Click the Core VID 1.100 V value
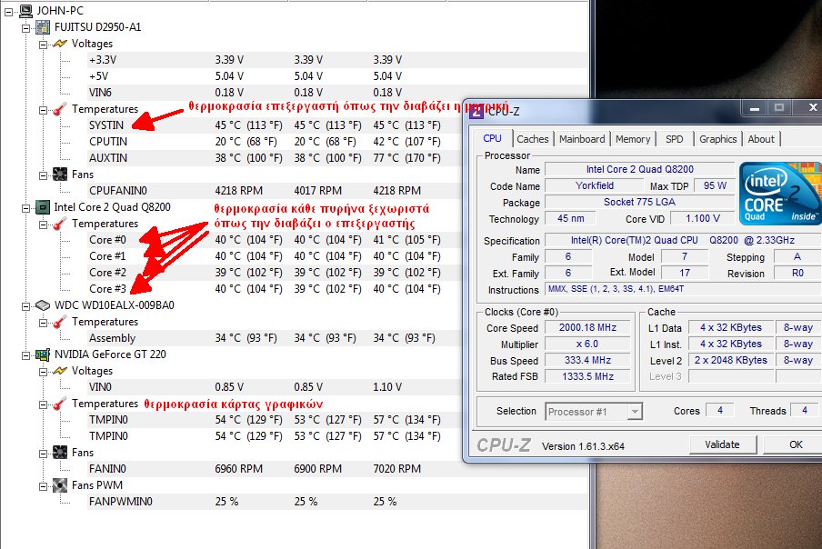The image size is (822, 549). (x=703, y=218)
